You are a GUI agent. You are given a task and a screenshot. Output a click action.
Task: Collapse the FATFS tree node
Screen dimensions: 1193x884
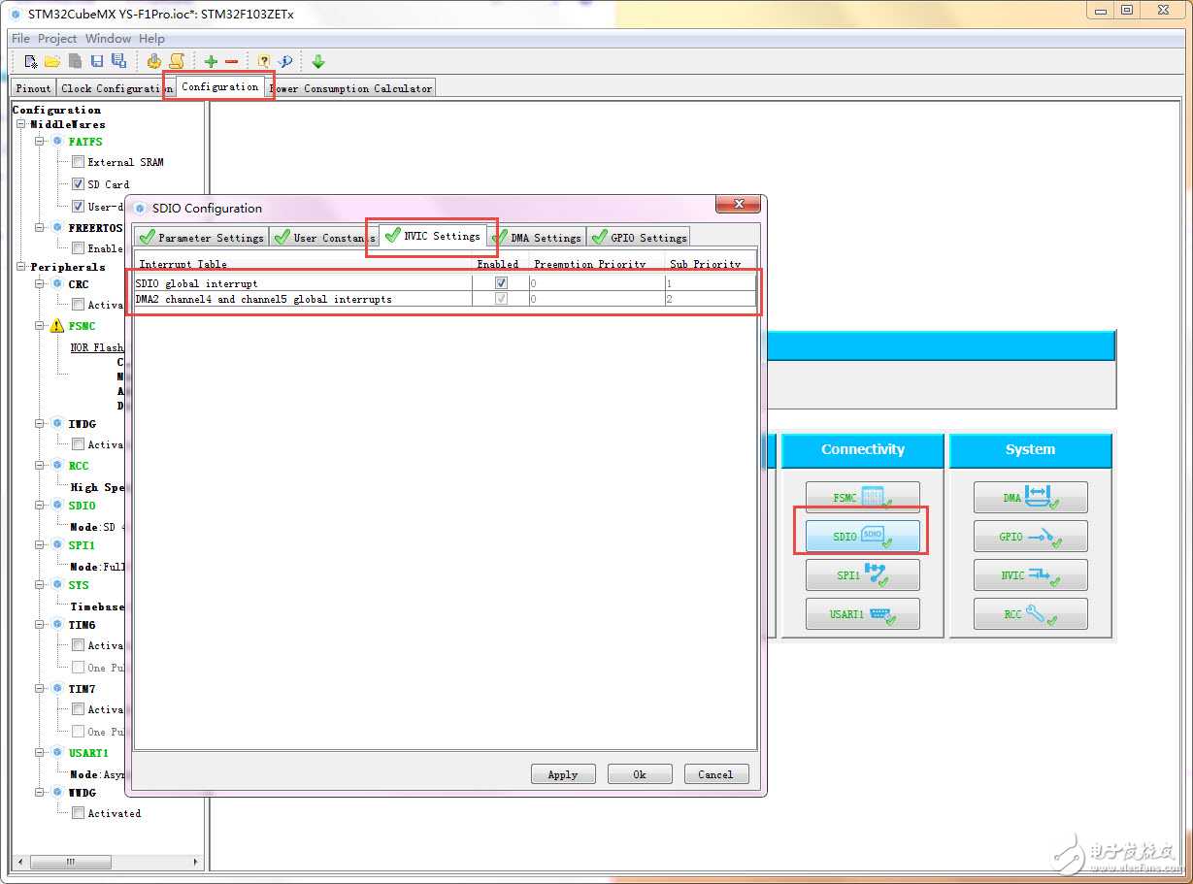[x=41, y=142]
